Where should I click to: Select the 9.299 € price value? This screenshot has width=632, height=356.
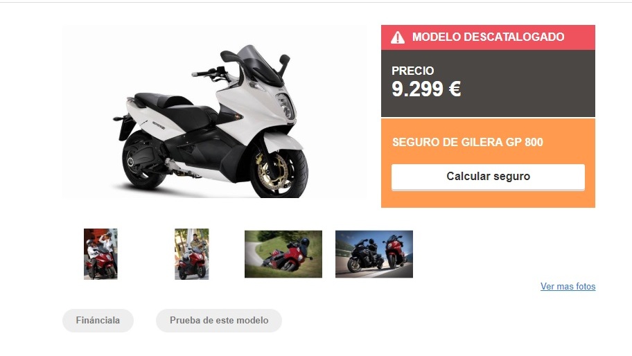pos(426,89)
